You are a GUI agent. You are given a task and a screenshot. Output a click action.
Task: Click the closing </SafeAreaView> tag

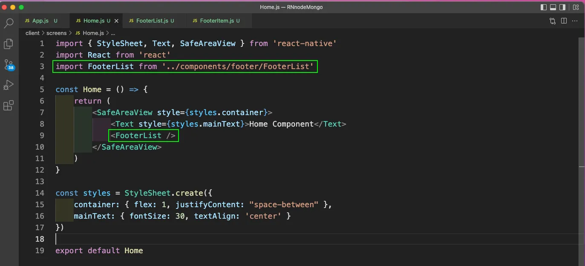pyautogui.click(x=127, y=147)
